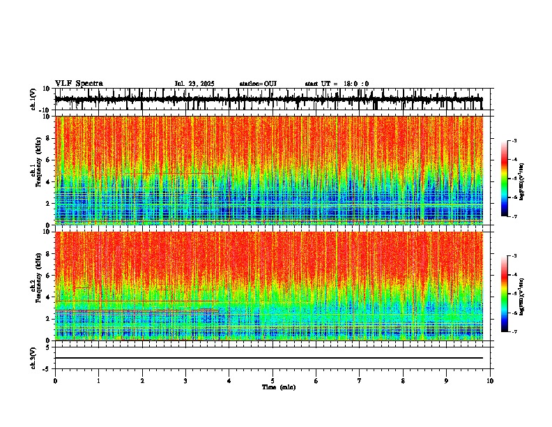Click the ch.2 spectrogram color scale bar
This screenshot has width=552, height=427.
click(x=505, y=294)
